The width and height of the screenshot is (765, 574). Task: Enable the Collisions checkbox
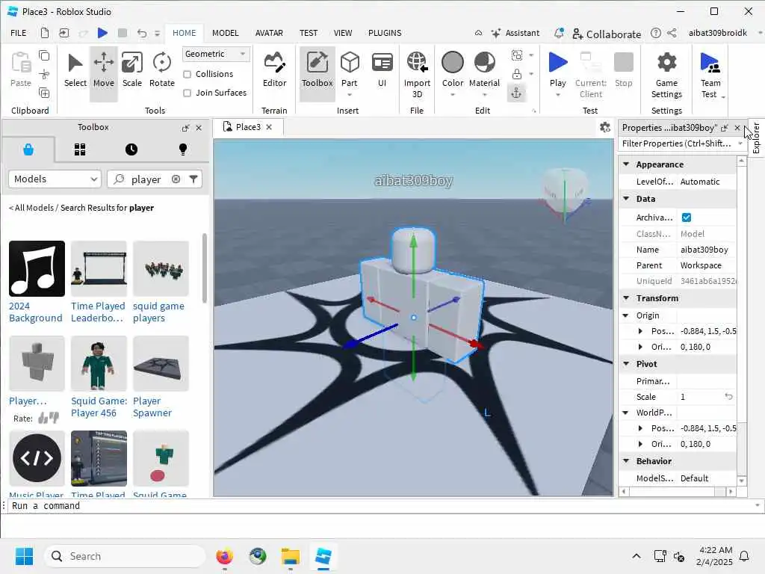[x=187, y=74]
